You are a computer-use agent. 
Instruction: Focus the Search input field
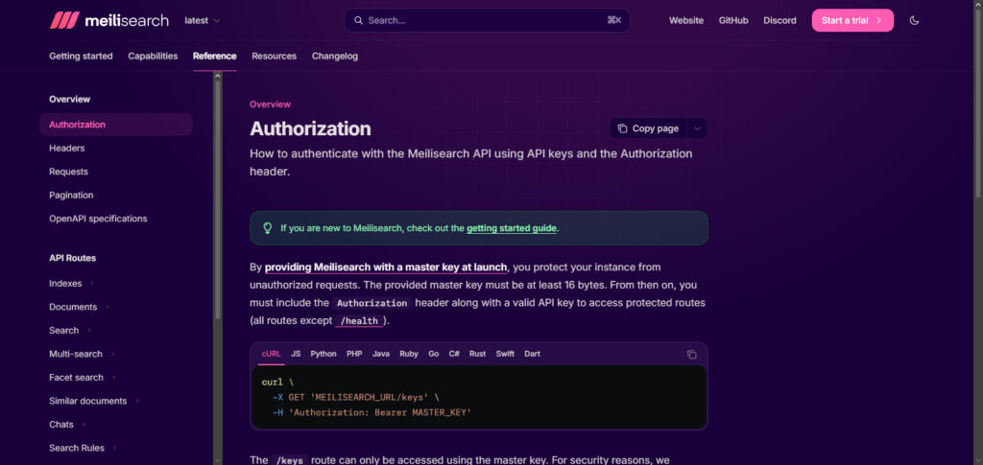tap(487, 20)
